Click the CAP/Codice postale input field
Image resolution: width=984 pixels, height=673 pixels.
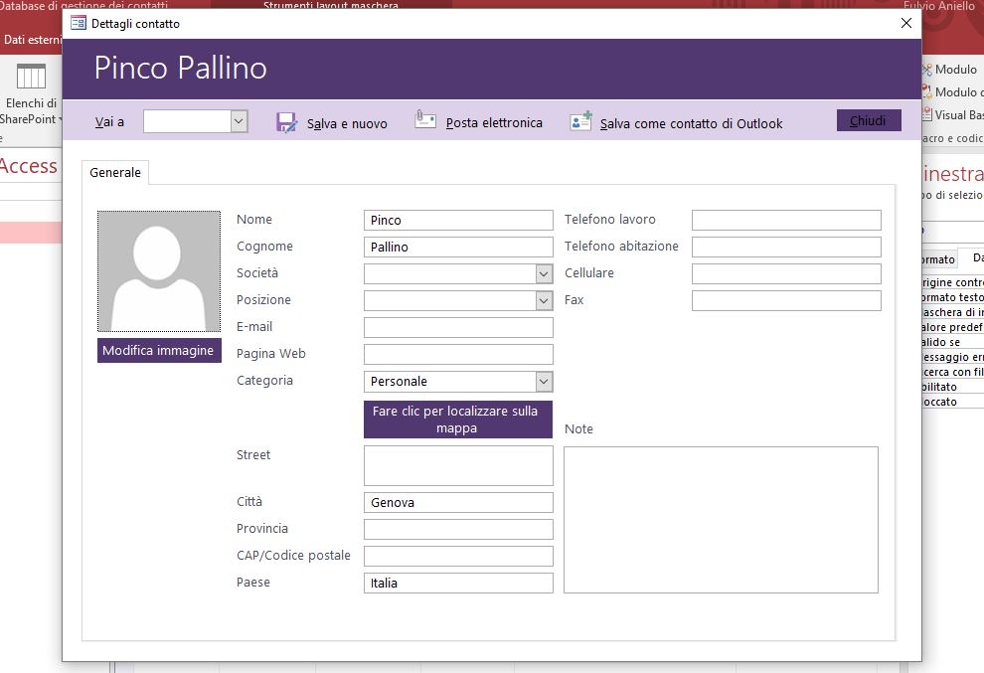(x=458, y=556)
